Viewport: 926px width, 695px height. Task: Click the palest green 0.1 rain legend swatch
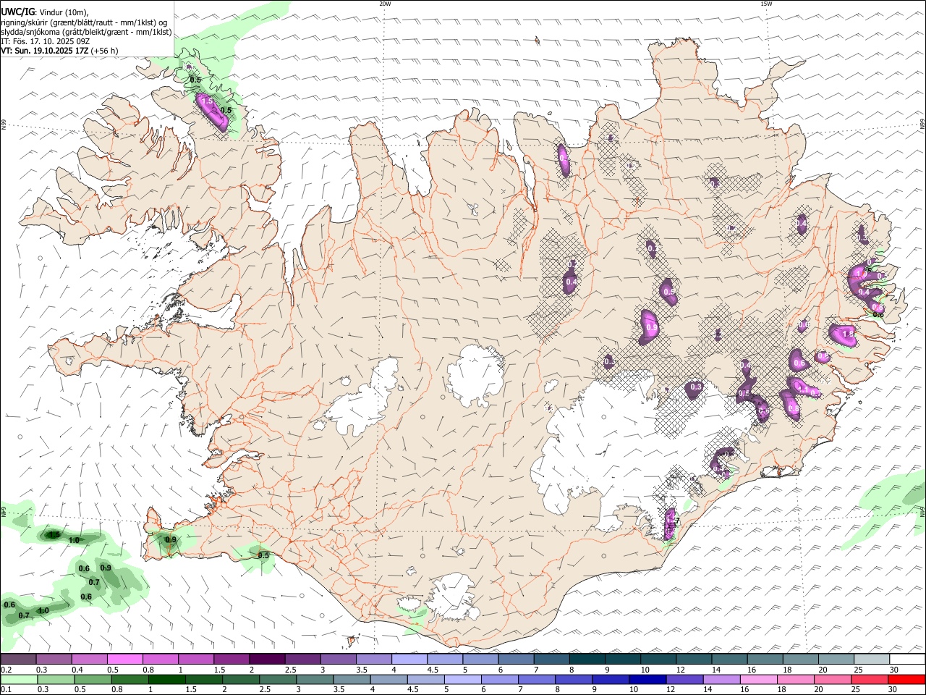point(19,680)
